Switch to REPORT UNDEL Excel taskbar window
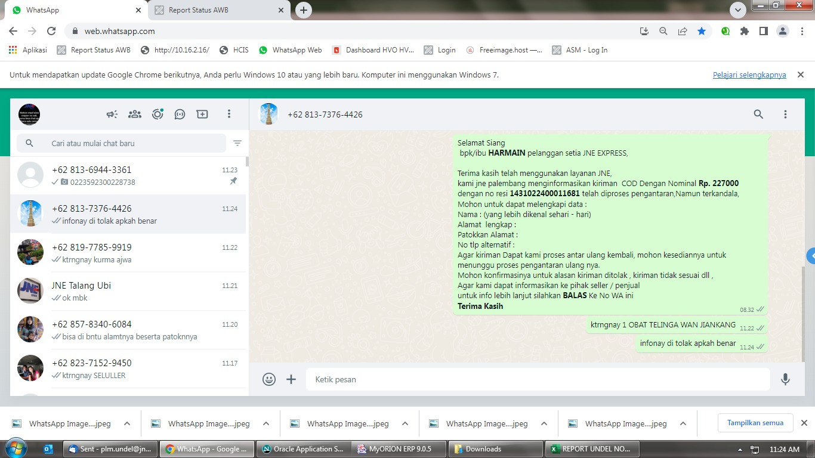This screenshot has height=458, width=815. (x=591, y=449)
